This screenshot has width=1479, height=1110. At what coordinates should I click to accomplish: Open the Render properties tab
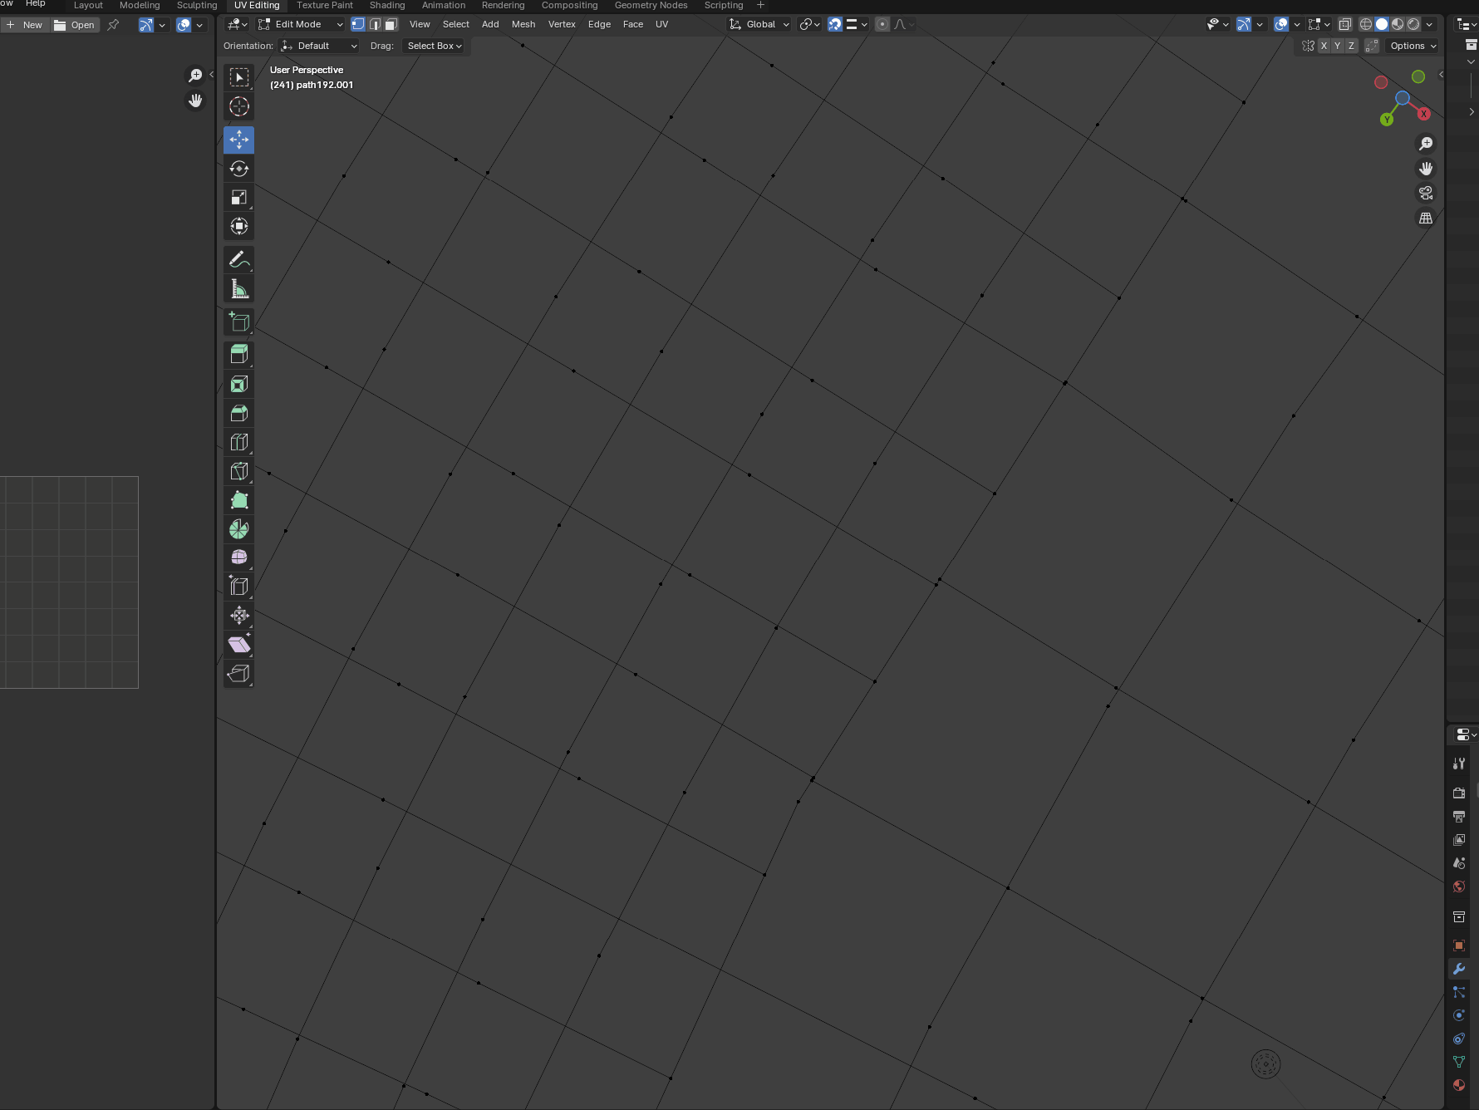coord(1458,793)
